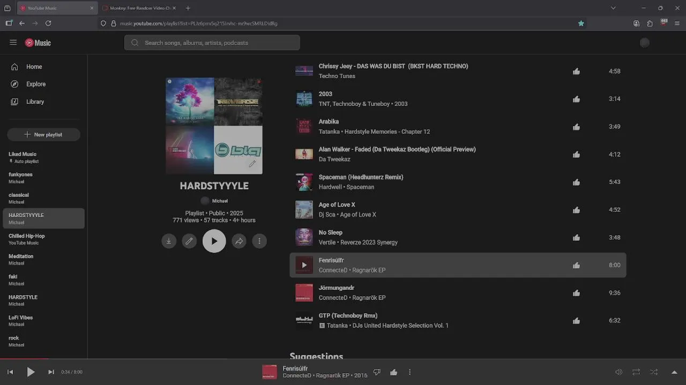Viewport: 686px width, 385px height.
Task: Like the now-playing song in player bar
Action: (393, 372)
